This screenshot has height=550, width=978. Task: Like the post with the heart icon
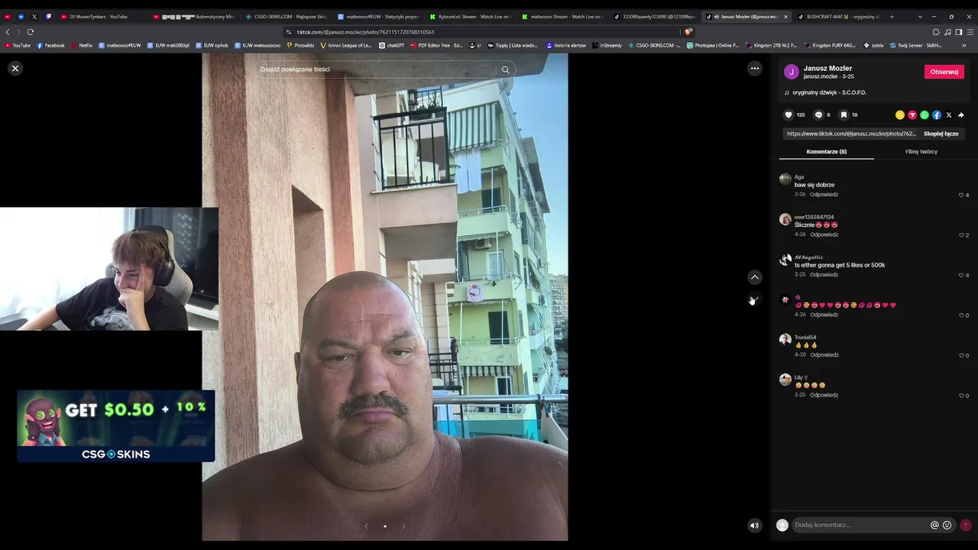pyautogui.click(x=789, y=115)
